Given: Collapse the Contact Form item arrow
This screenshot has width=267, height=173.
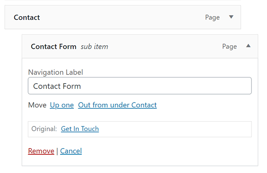Looking at the screenshot, I should coord(248,46).
